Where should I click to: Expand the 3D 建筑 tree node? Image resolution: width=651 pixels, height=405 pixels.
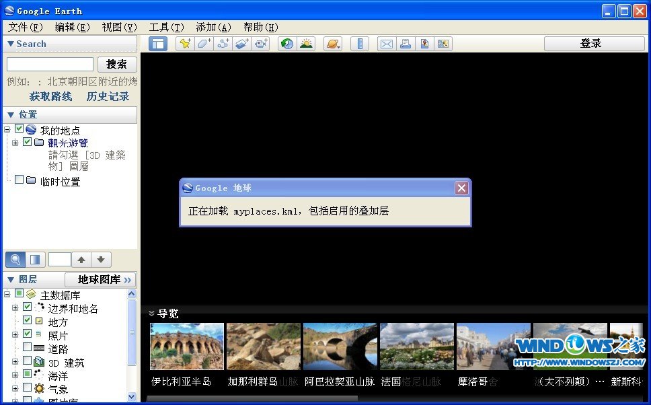(x=15, y=362)
